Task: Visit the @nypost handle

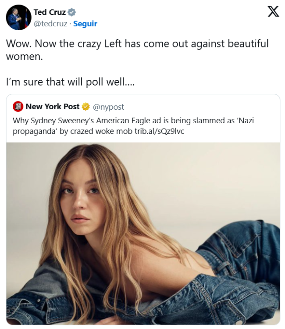Action: point(108,107)
